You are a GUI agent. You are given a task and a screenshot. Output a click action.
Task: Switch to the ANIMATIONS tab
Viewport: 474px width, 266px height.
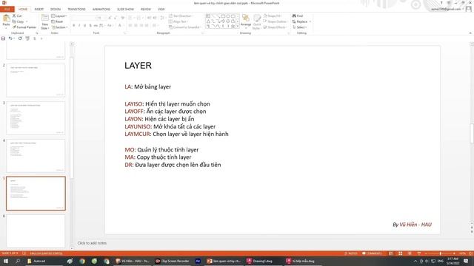coord(101,10)
